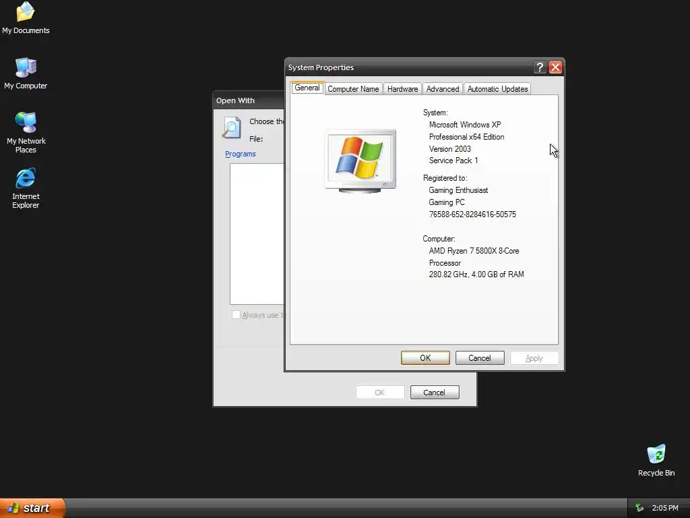Click the 'Professional x64 Edition' text
Viewport: 690px width, 518px height.
466,137
